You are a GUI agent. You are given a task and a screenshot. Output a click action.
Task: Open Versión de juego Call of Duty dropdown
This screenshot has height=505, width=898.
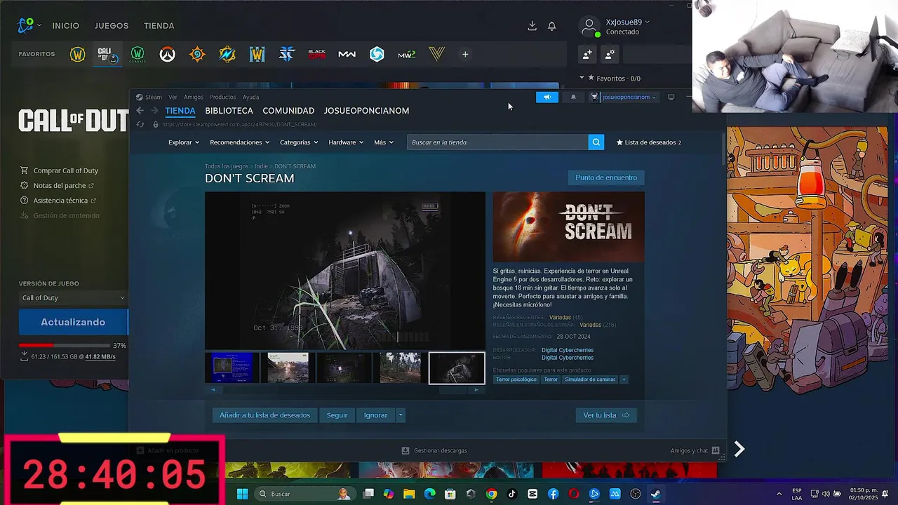[x=73, y=298]
